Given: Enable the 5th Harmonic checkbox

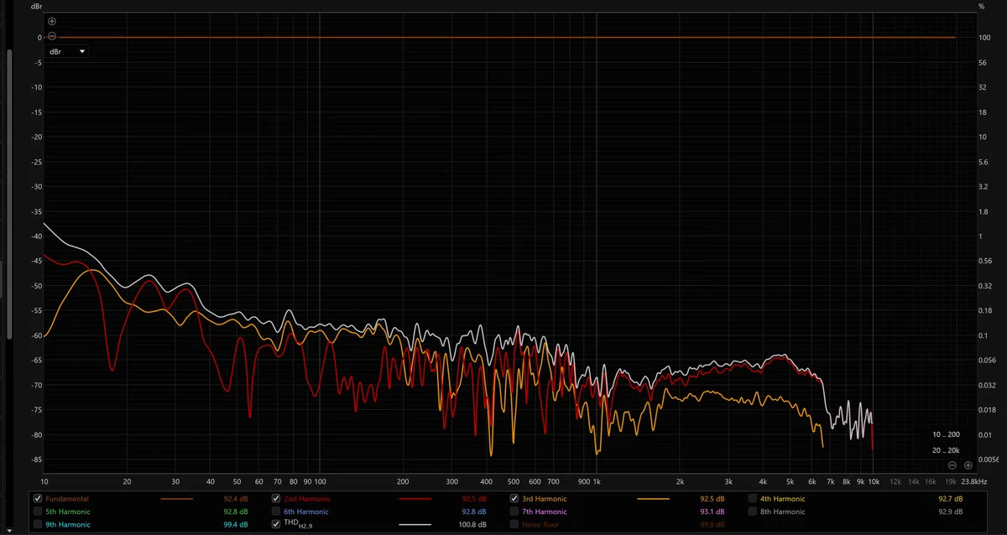Looking at the screenshot, I should (38, 512).
